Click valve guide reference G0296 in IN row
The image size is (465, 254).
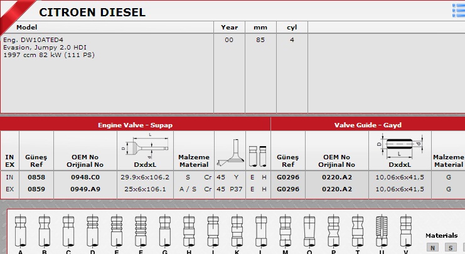(288, 177)
